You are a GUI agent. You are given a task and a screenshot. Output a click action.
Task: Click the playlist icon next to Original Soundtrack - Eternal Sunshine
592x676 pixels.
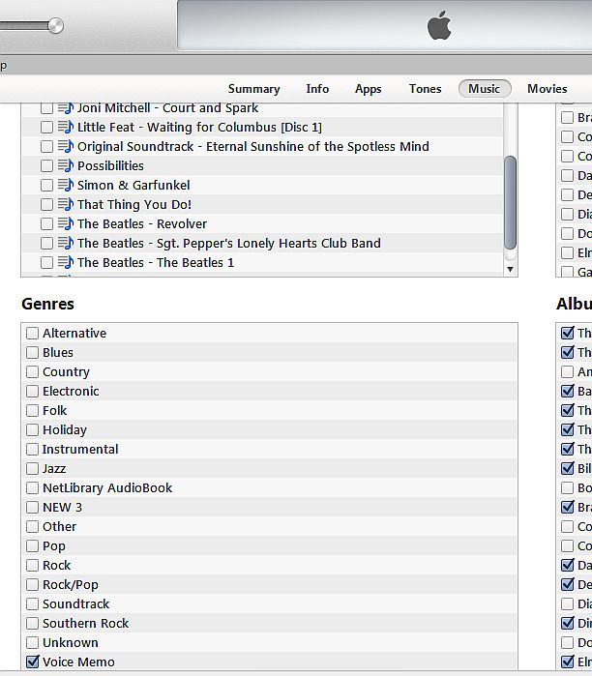tap(66, 146)
